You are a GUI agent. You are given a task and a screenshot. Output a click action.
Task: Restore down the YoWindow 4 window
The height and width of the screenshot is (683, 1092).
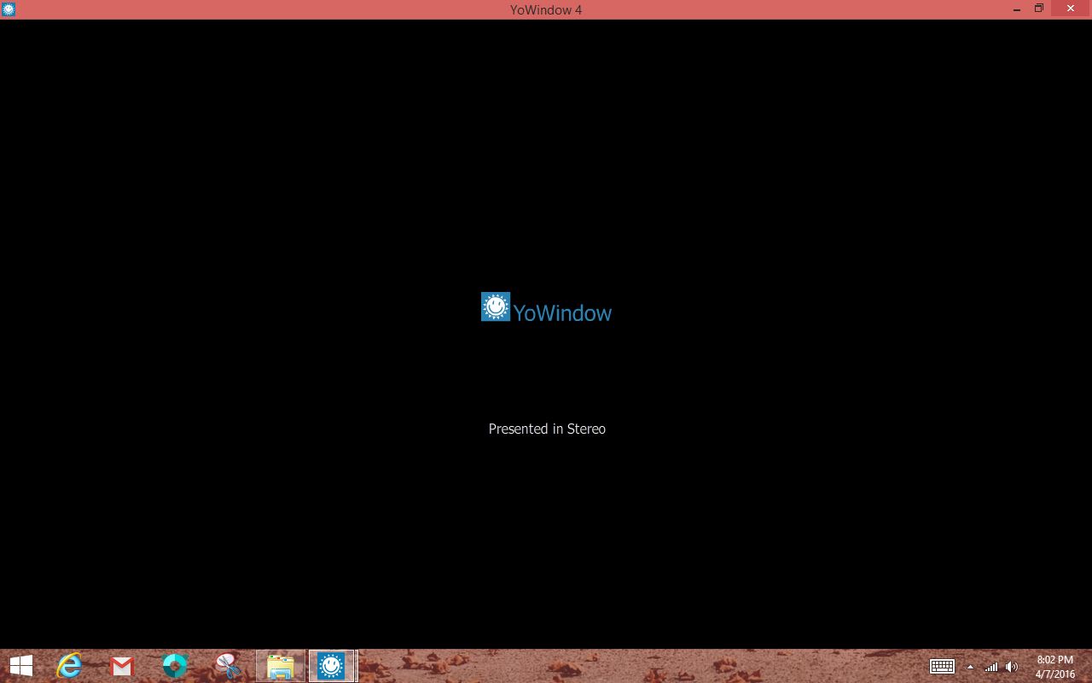tap(1039, 9)
